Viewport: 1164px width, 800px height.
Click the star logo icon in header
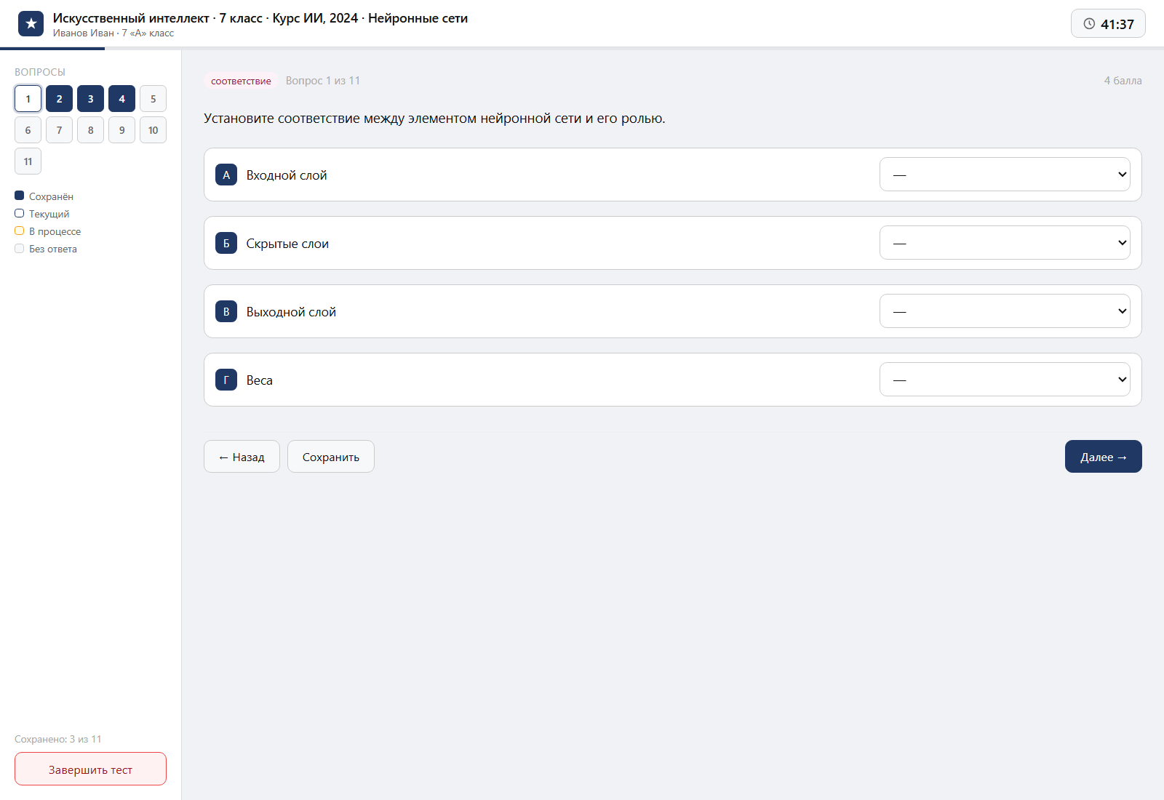click(31, 24)
